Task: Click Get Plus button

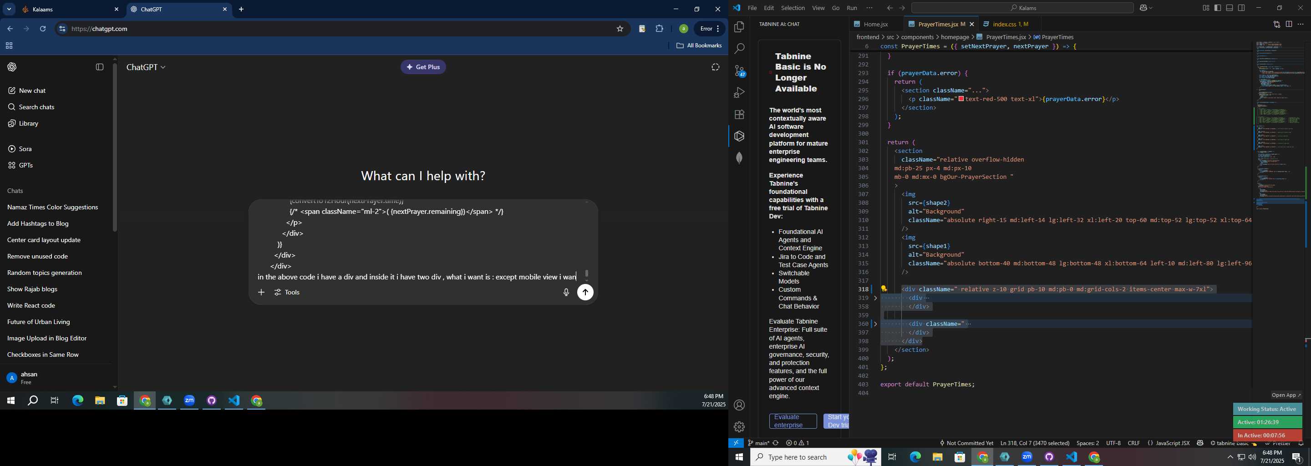Action: [423, 67]
